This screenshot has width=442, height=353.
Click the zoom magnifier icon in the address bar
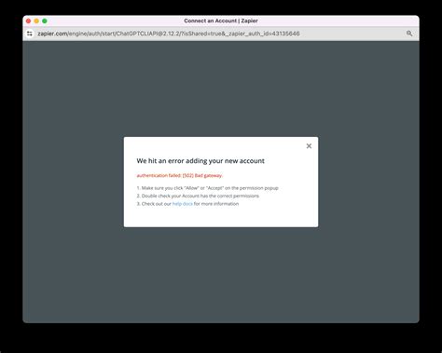click(409, 34)
